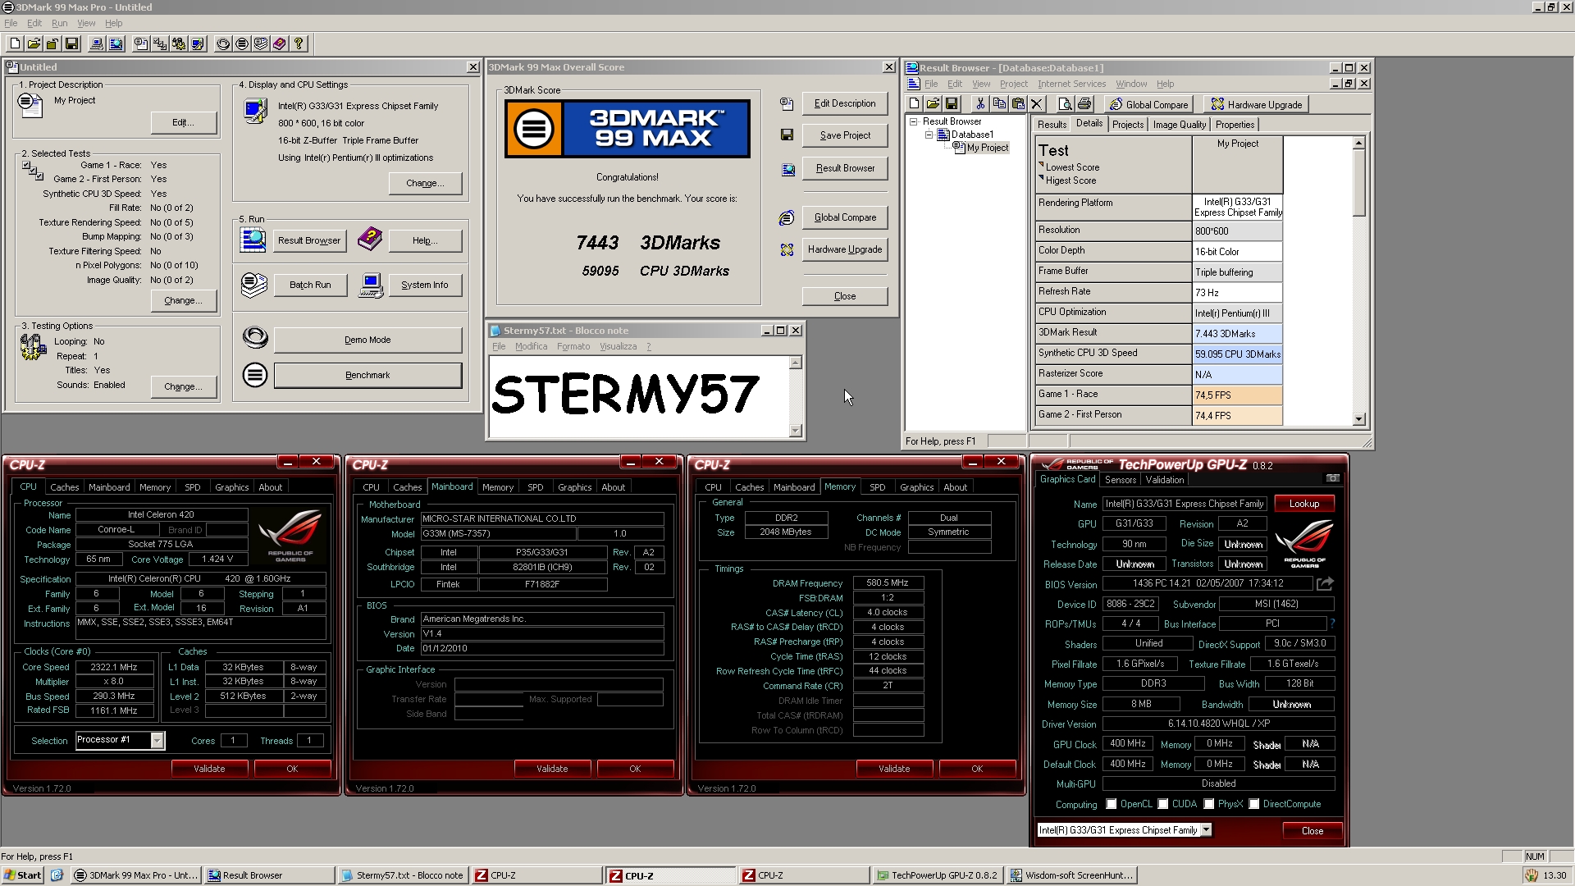Image resolution: width=1575 pixels, height=886 pixels.
Task: Click Open project folder icon in 3DMark toolbar
Action: click(x=34, y=44)
